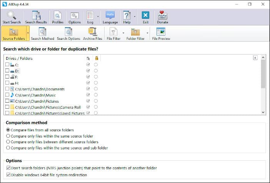Click the Music note folder icon
This screenshot has width=270, height=183.
(x=12, y=95)
